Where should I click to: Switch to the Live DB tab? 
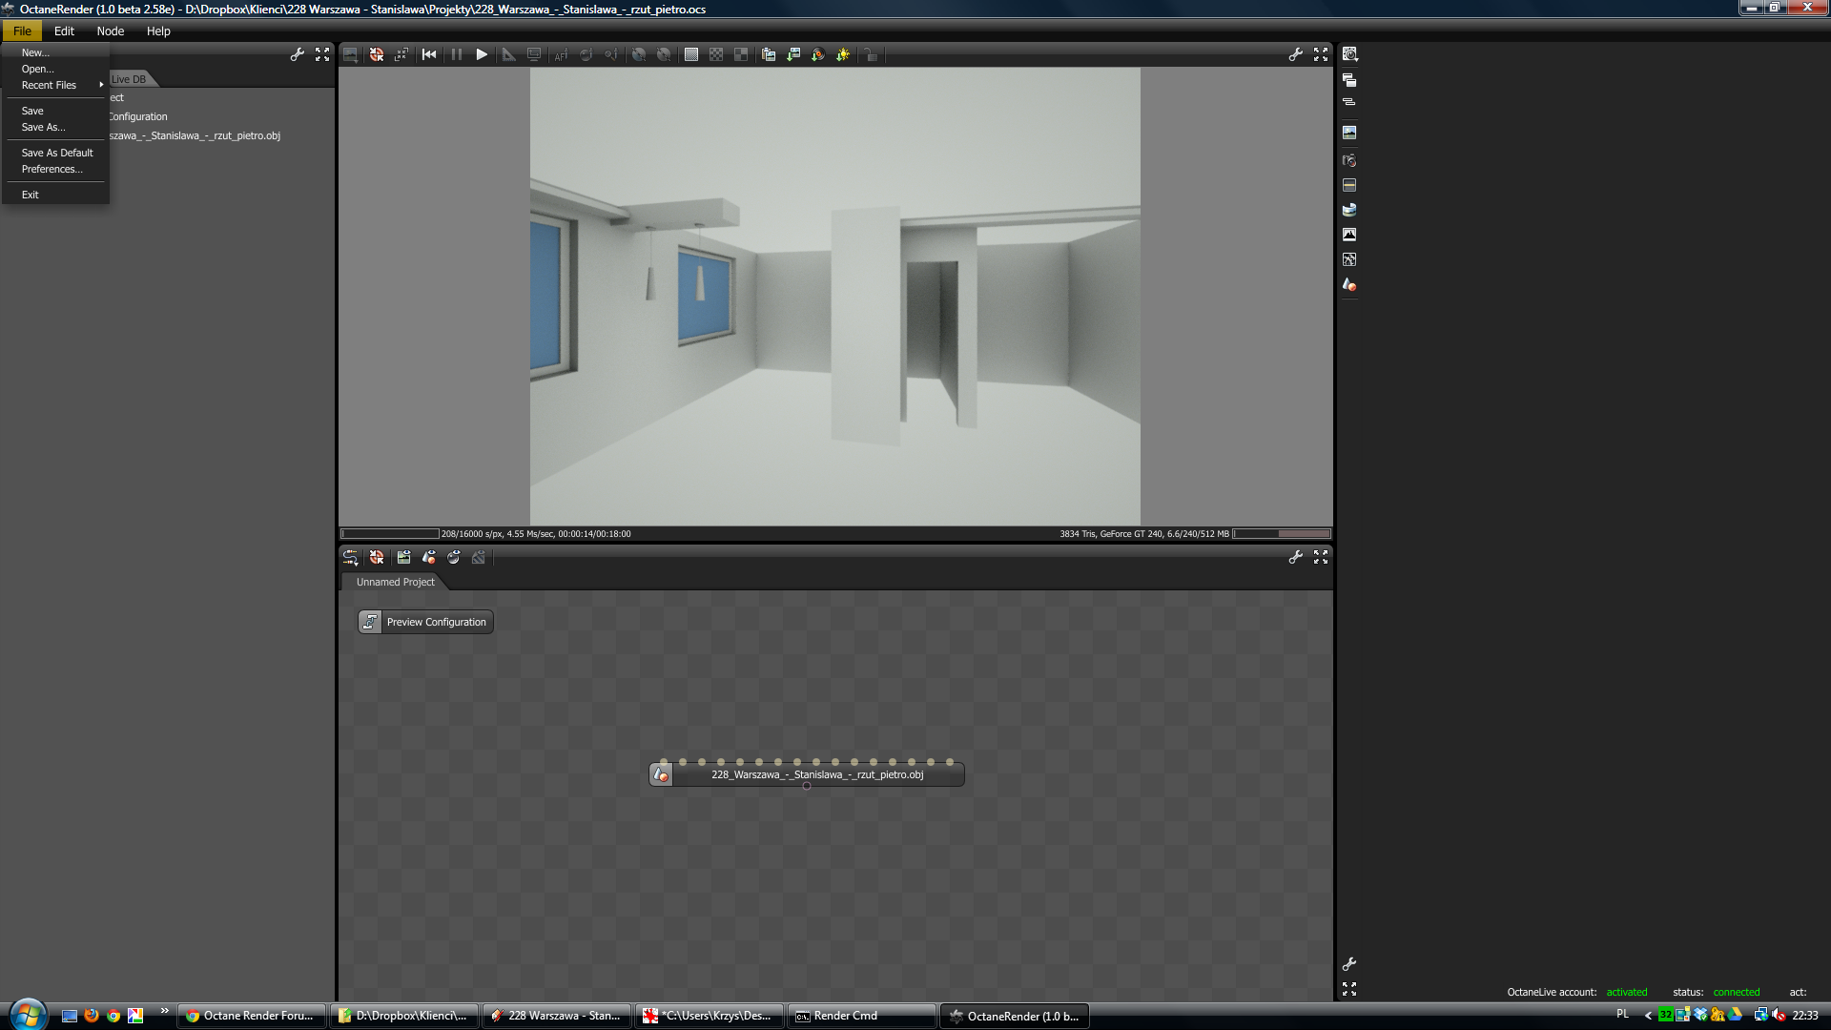click(x=129, y=79)
